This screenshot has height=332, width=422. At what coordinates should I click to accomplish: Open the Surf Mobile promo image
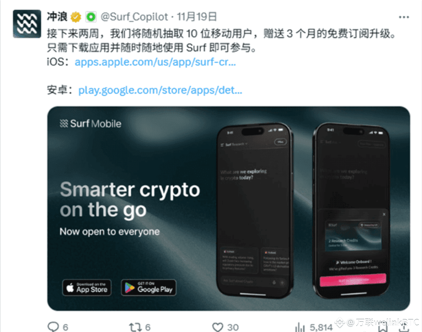(x=229, y=208)
